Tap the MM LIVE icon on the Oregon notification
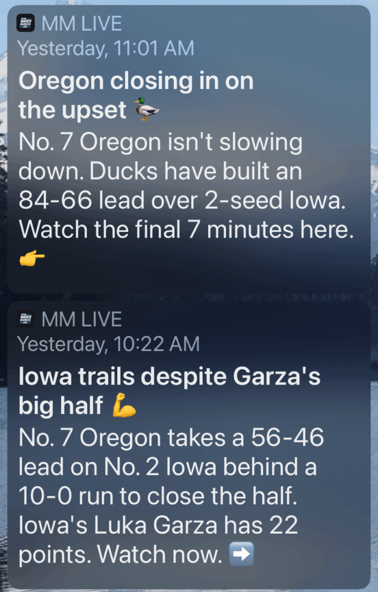 pyautogui.click(x=25, y=23)
